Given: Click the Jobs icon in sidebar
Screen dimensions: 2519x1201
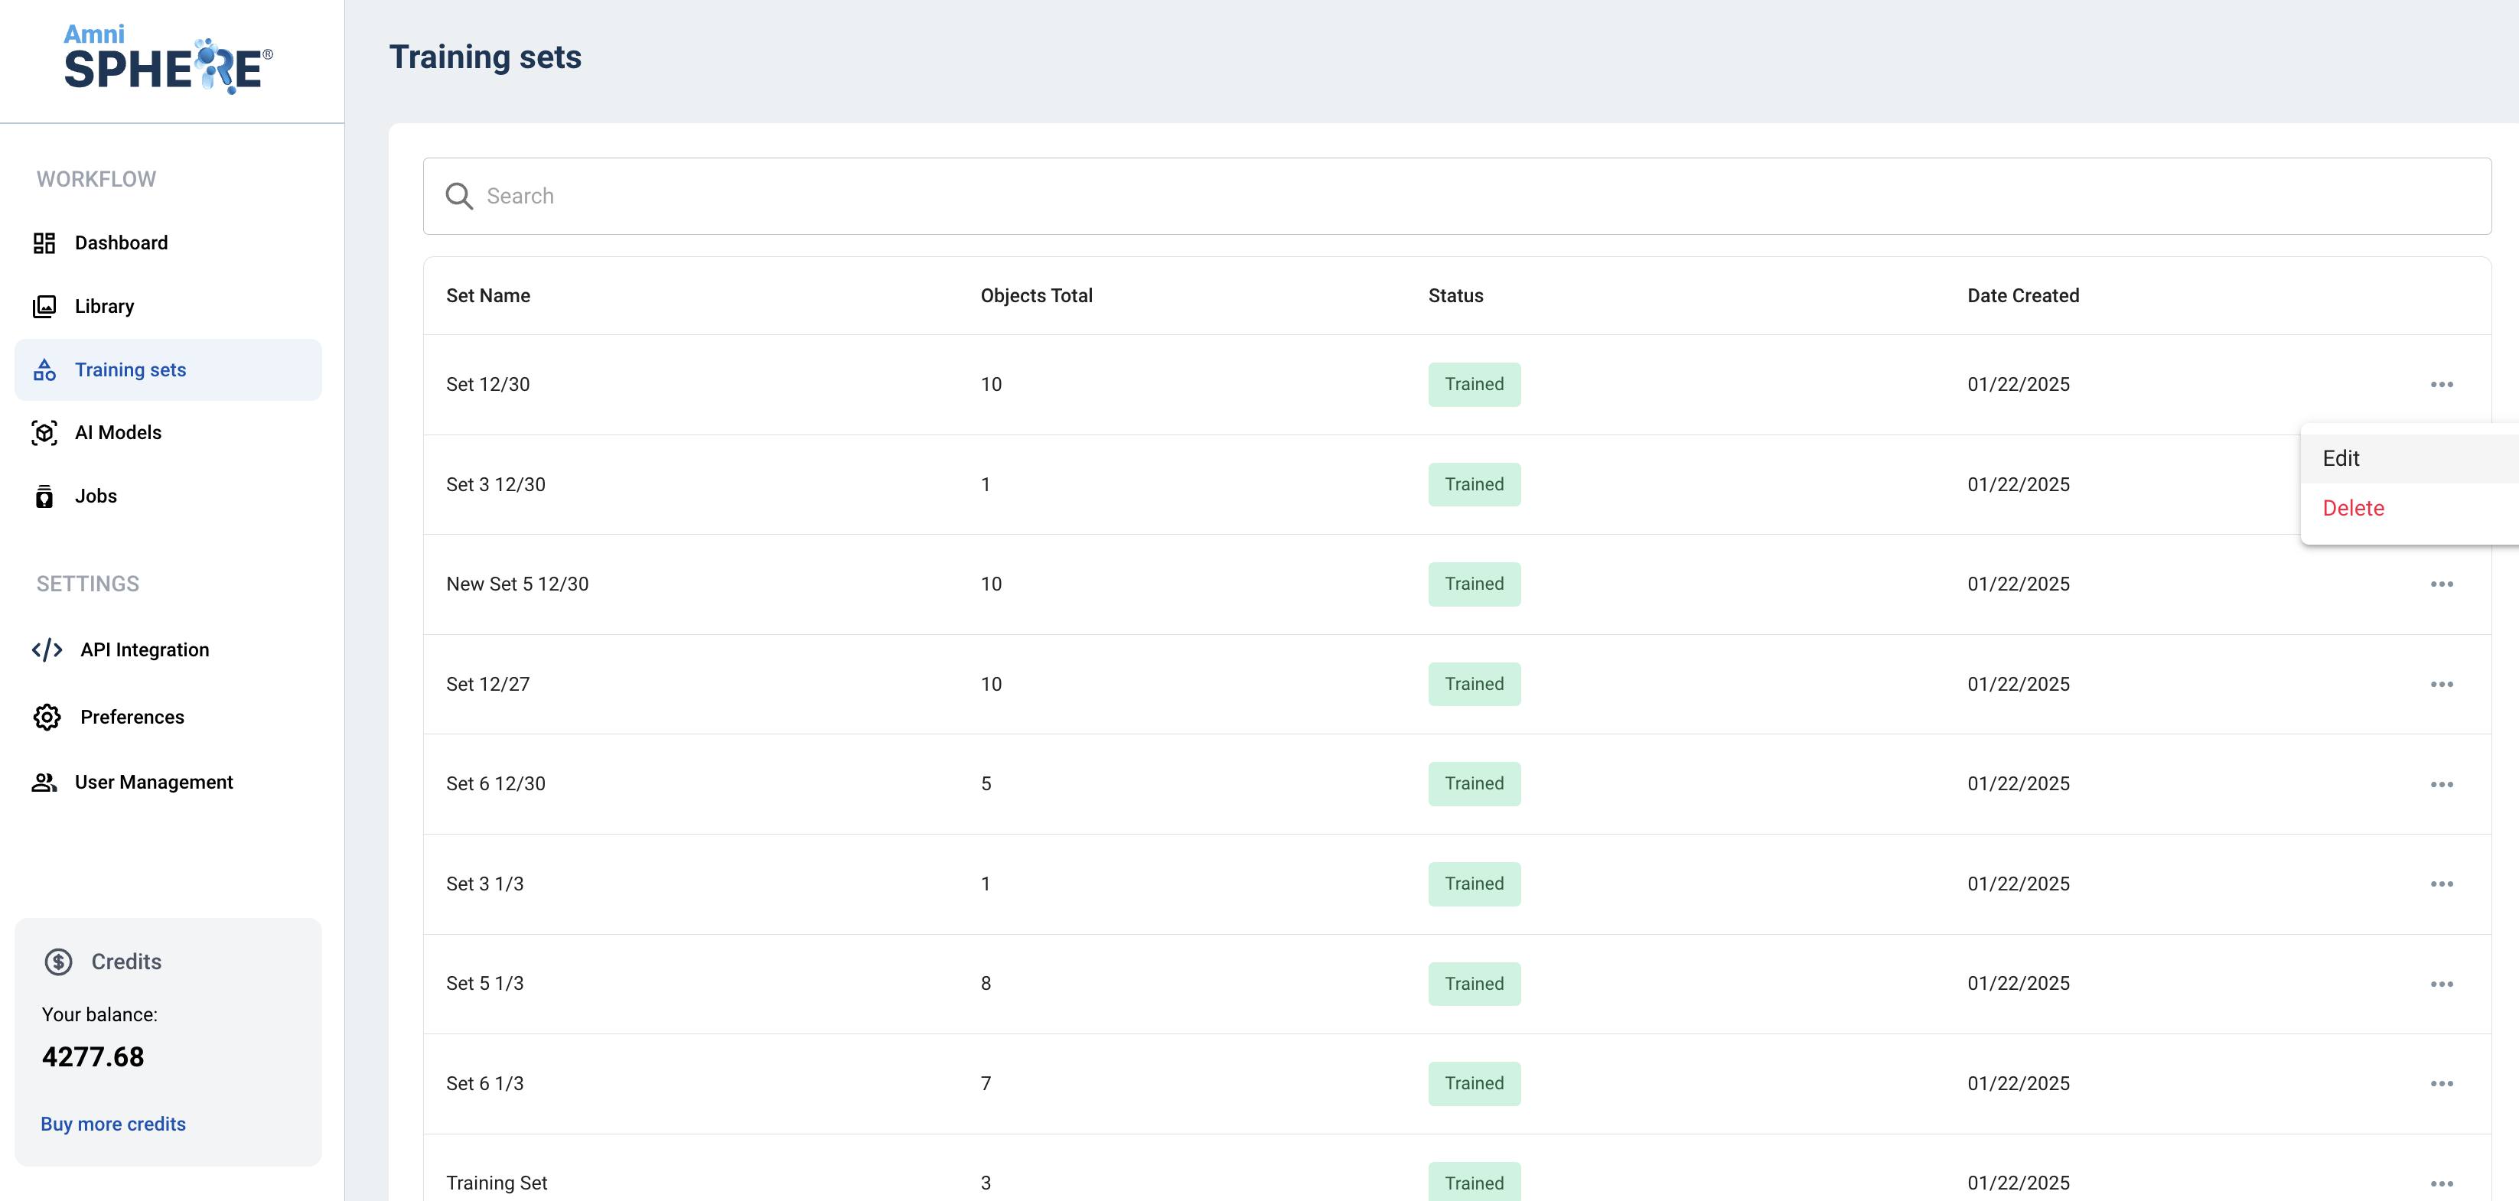Looking at the screenshot, I should tap(44, 496).
